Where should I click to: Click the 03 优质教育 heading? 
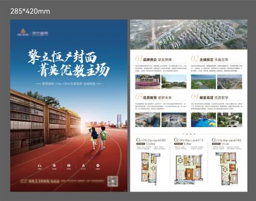point(154,97)
